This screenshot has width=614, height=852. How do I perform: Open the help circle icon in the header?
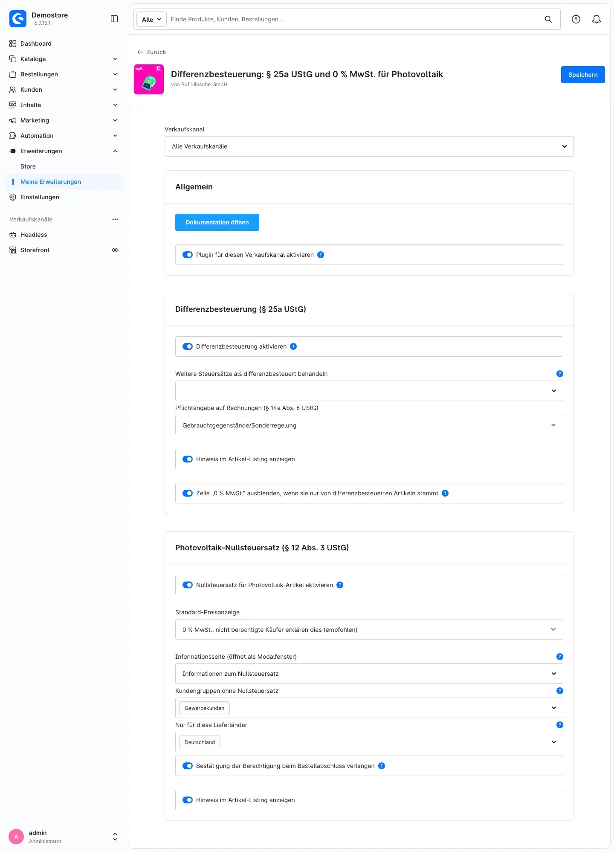576,19
